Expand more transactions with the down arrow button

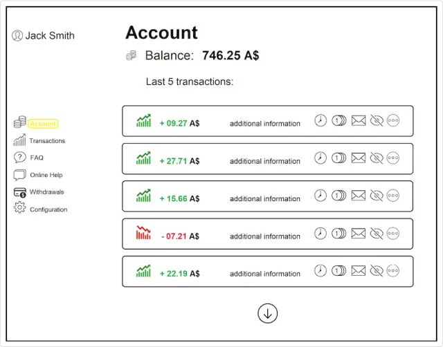[268, 313]
